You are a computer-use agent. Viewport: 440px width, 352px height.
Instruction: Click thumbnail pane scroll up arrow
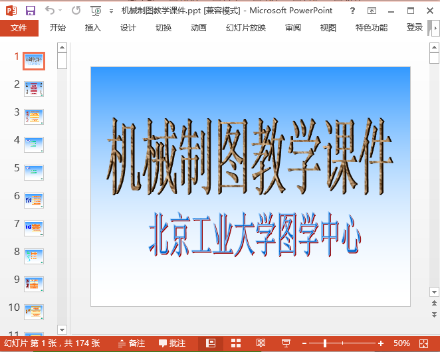coord(62,47)
